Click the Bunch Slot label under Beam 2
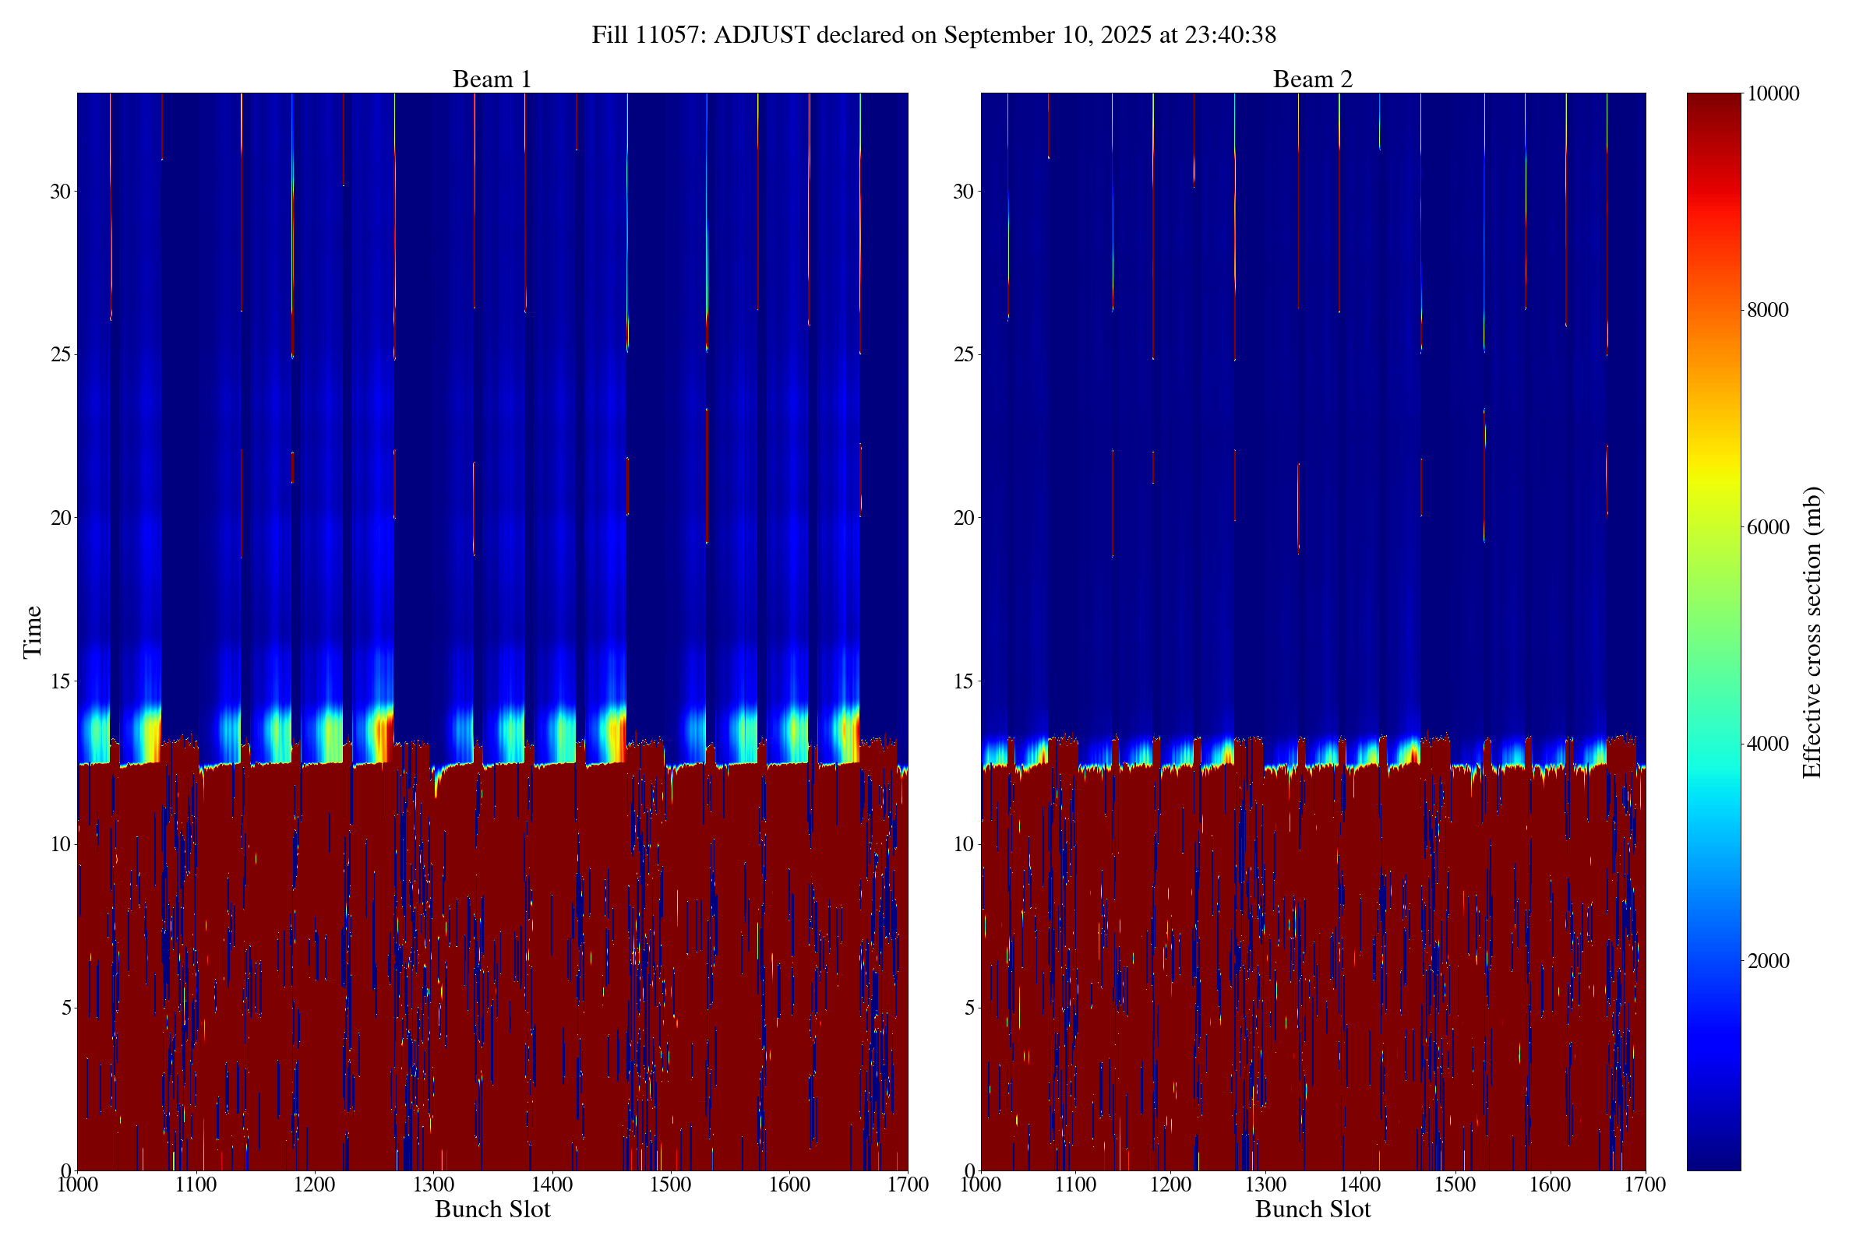Viewport: 1870px width, 1246px height. click(1313, 1209)
